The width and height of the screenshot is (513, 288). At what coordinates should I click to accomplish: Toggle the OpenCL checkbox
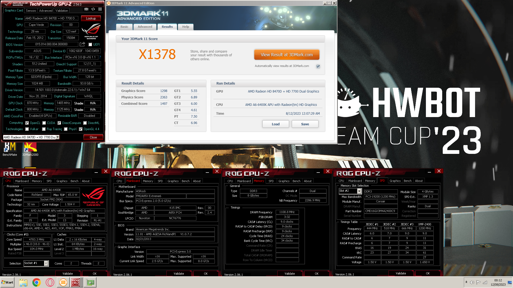pyautogui.click(x=27, y=123)
